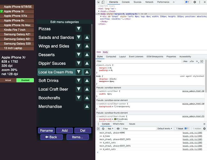The image size is (207, 160).
Task: Add new style rule plus icon
Action: coord(197,61)
